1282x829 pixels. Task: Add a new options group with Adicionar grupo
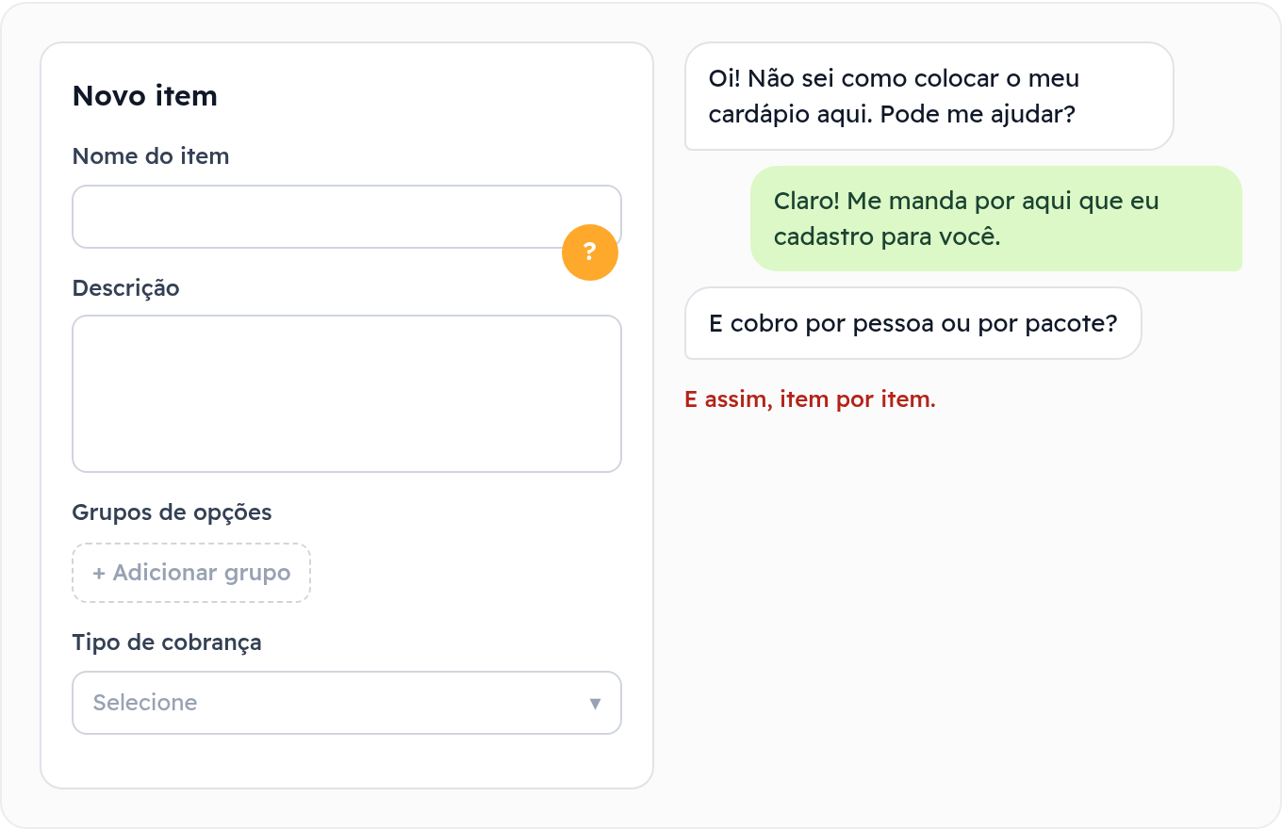pos(191,573)
